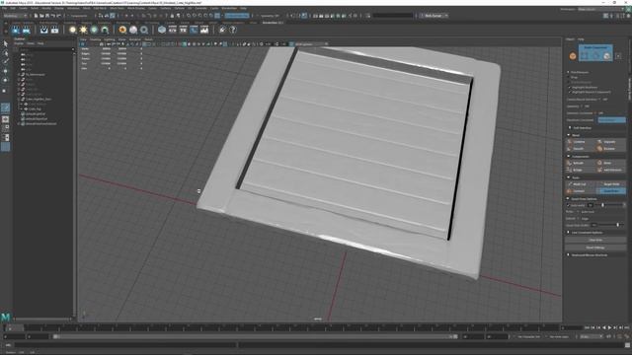
Task: Select the Pick/Marquee radio option
Action: click(x=569, y=72)
